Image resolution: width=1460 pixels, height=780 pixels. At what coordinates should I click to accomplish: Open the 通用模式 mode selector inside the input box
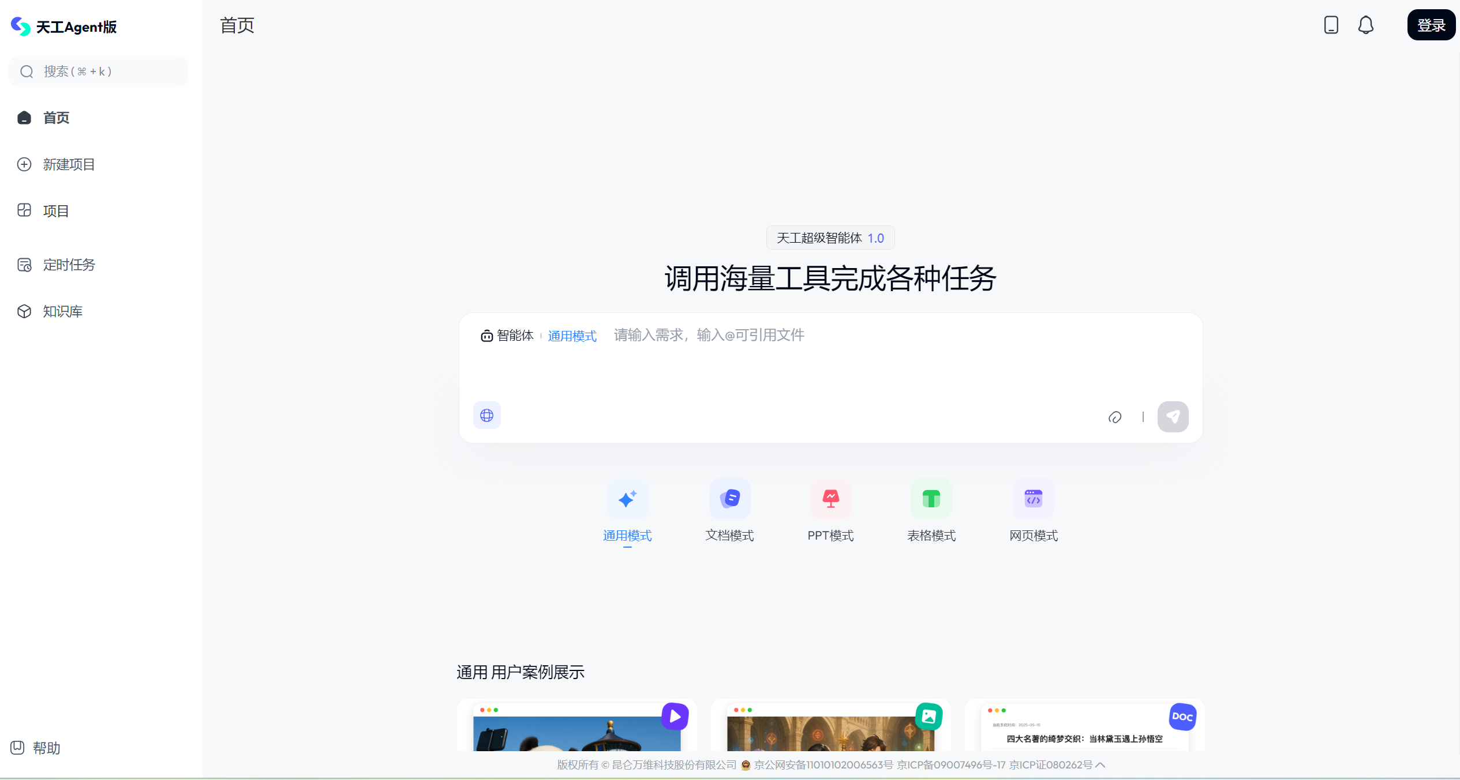point(571,335)
